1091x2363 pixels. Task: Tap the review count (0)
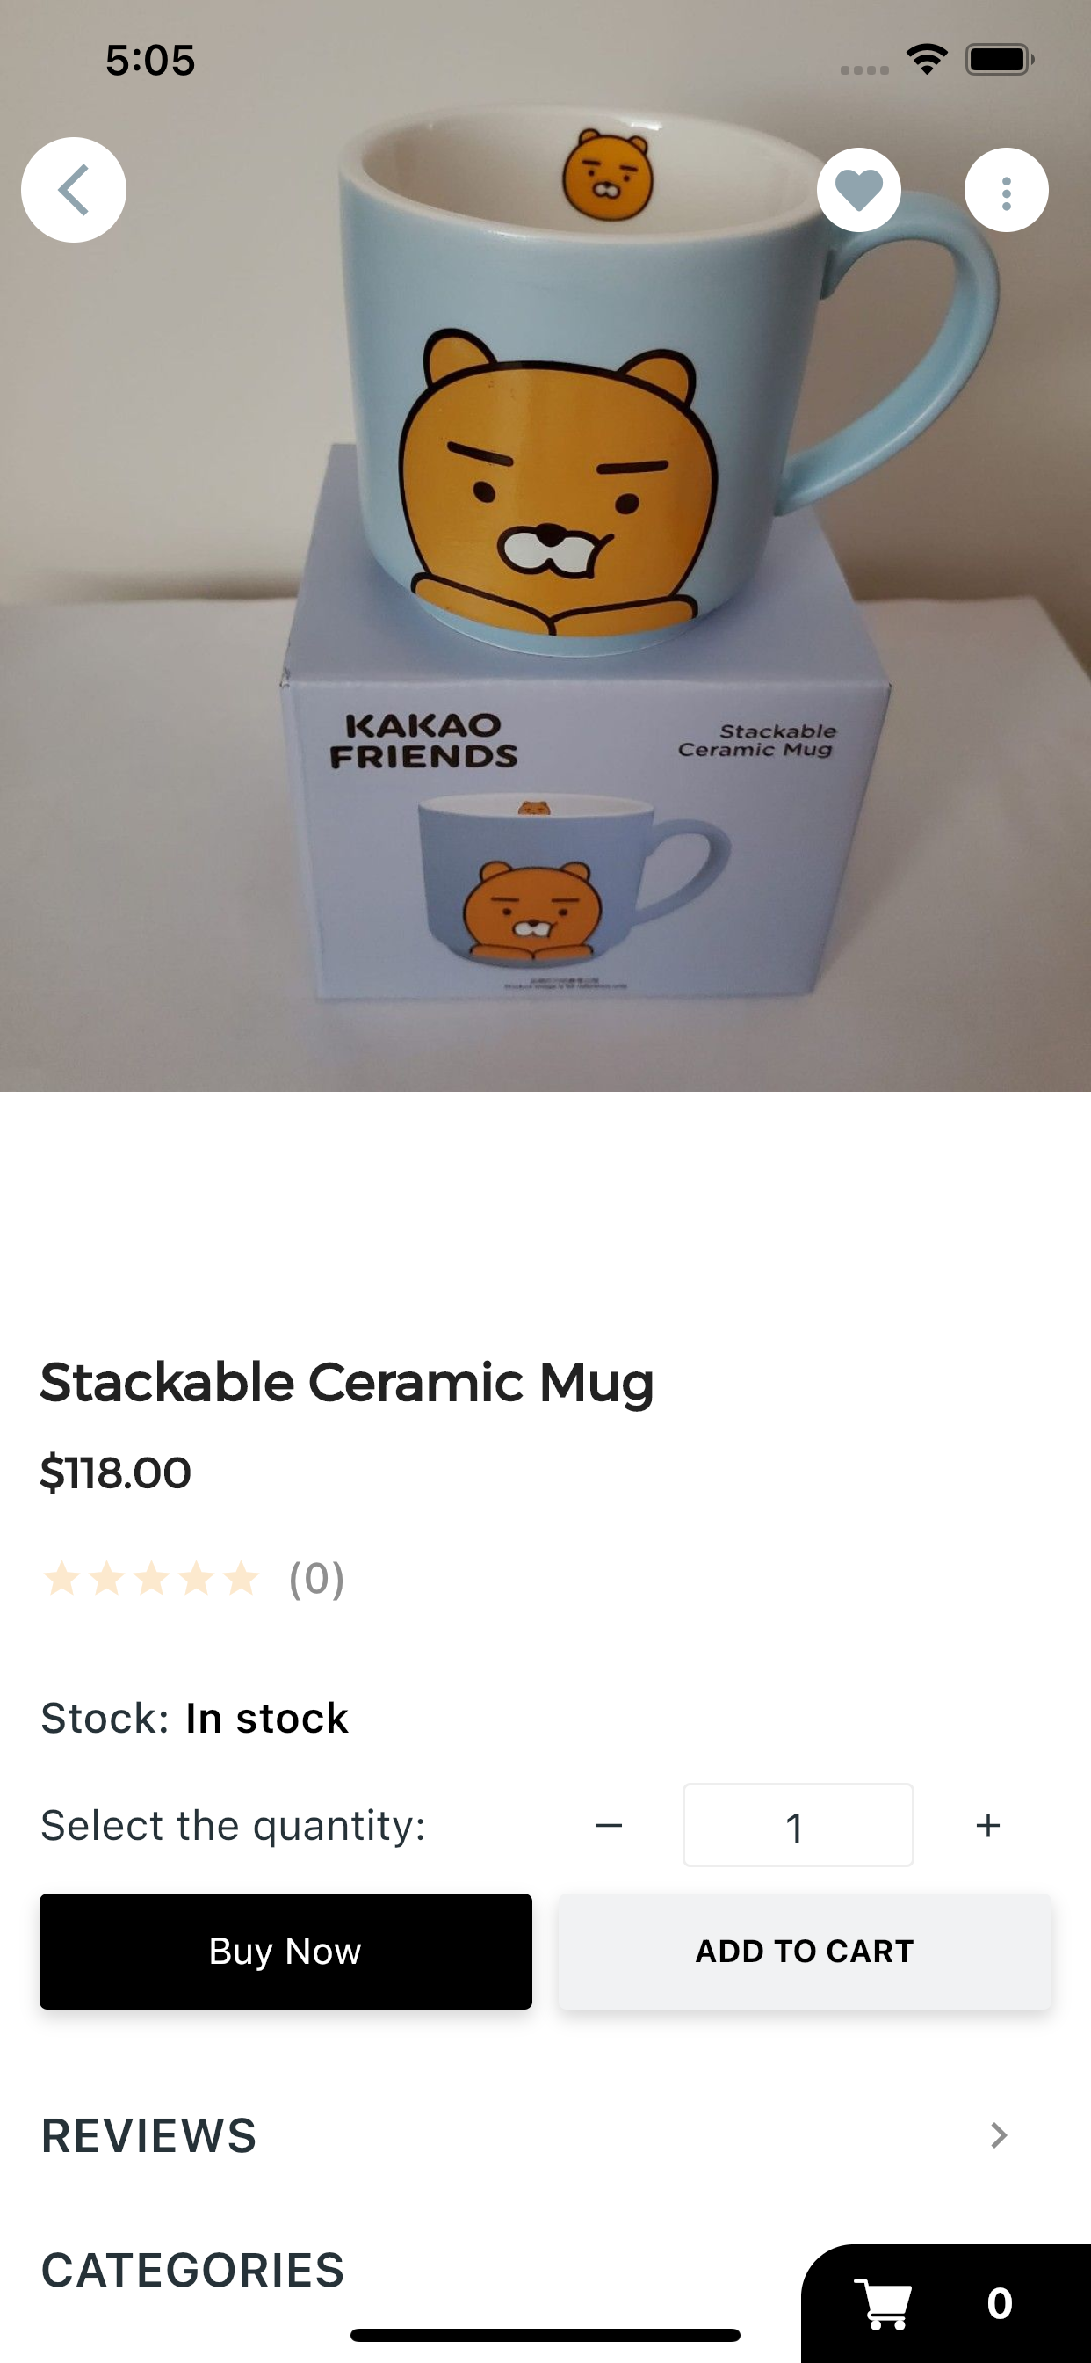point(316,1579)
